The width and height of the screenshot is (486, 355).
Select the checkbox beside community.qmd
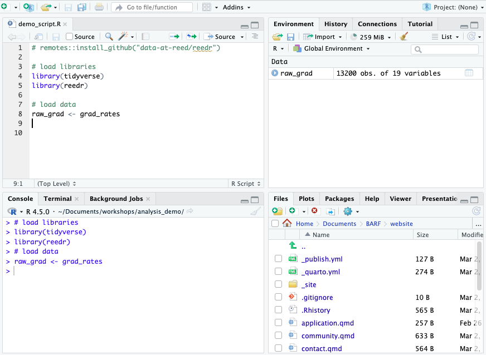click(x=278, y=336)
